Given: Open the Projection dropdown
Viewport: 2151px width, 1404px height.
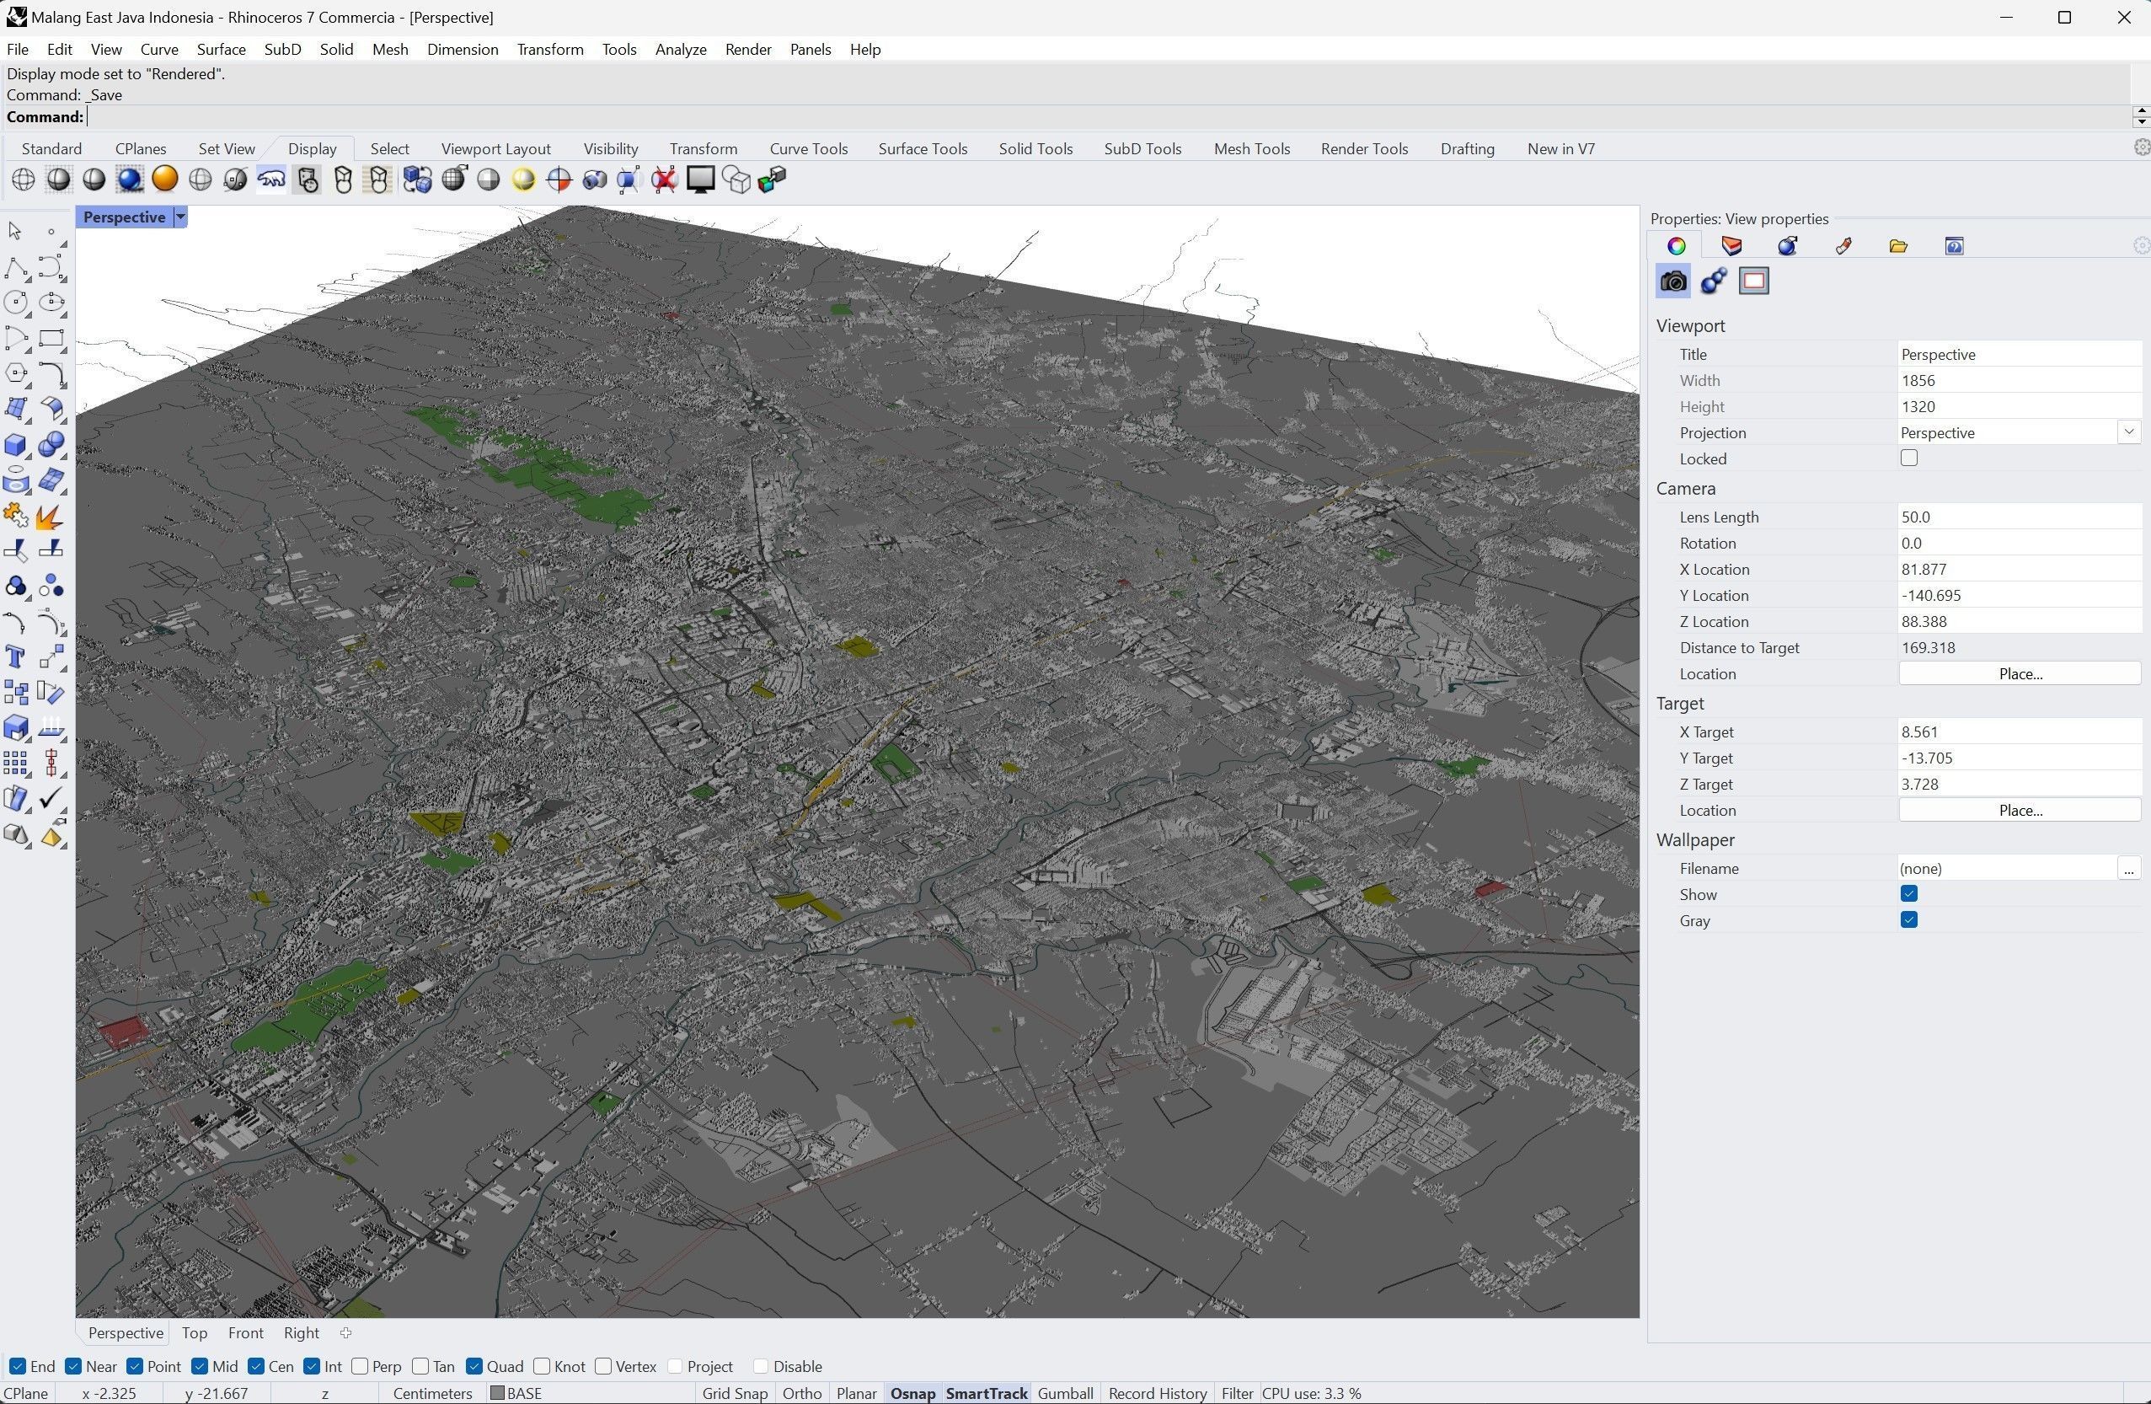Looking at the screenshot, I should (2127, 432).
